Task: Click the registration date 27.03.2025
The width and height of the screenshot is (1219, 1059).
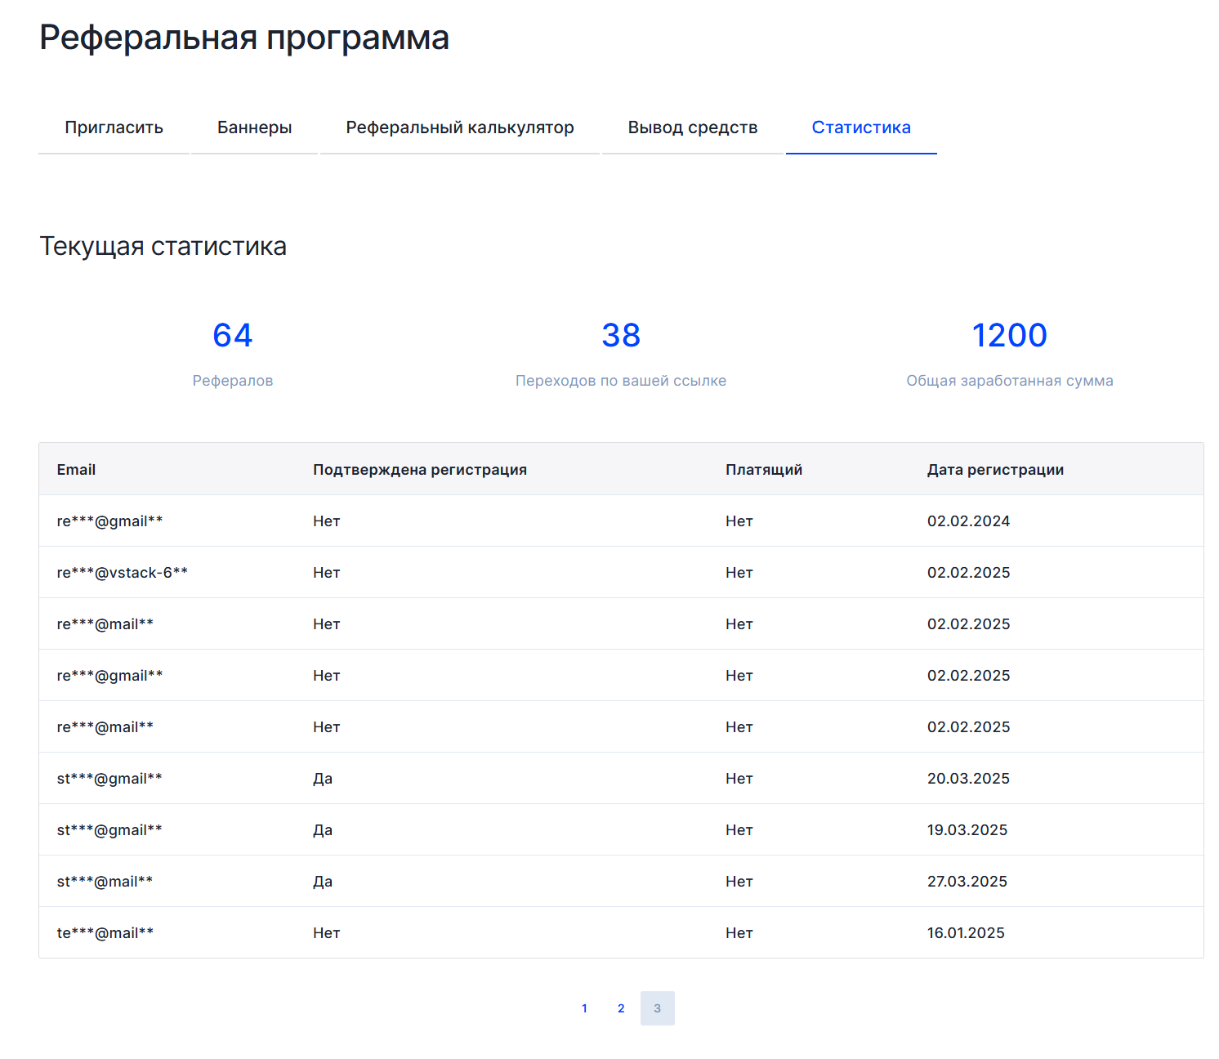Action: pyautogui.click(x=967, y=882)
